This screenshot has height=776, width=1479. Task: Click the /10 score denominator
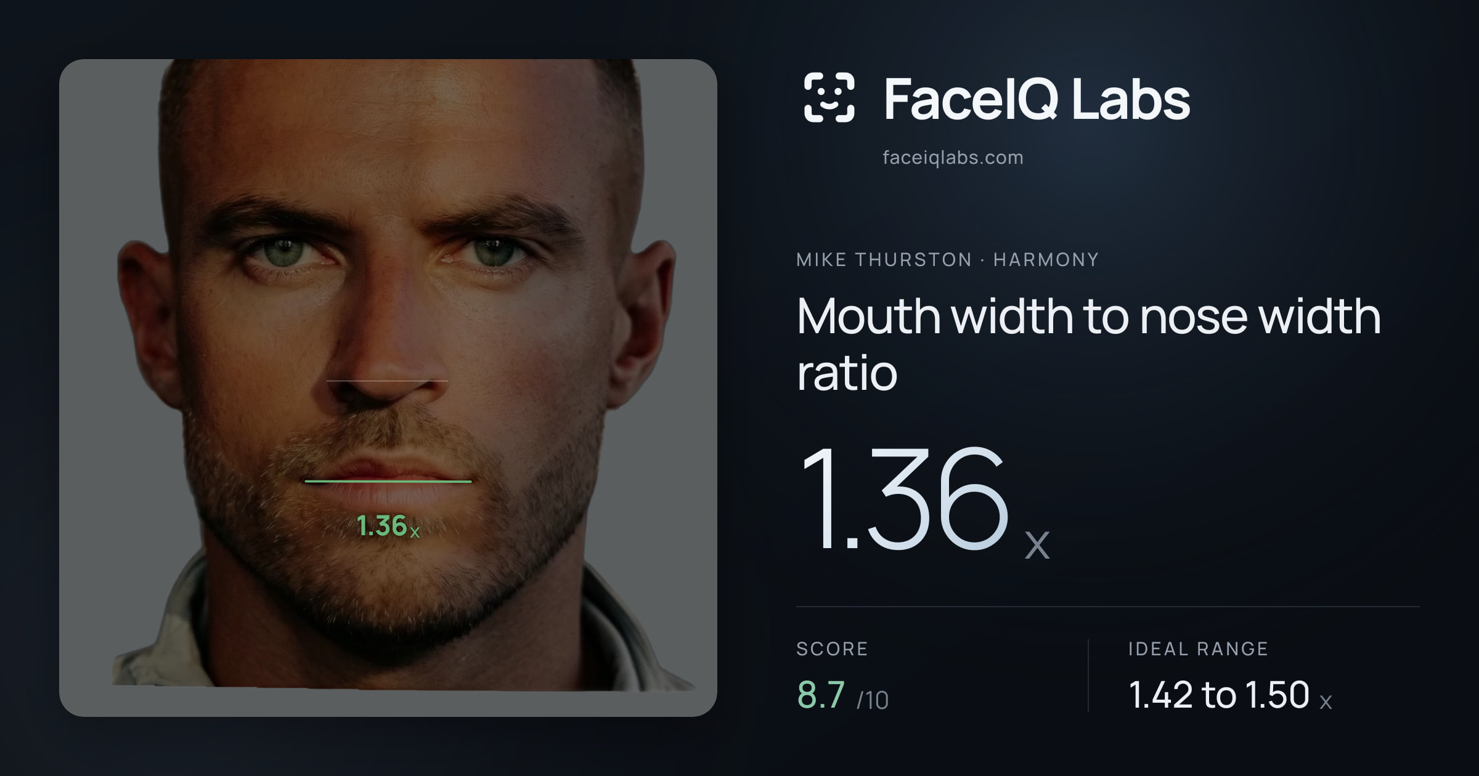[873, 700]
